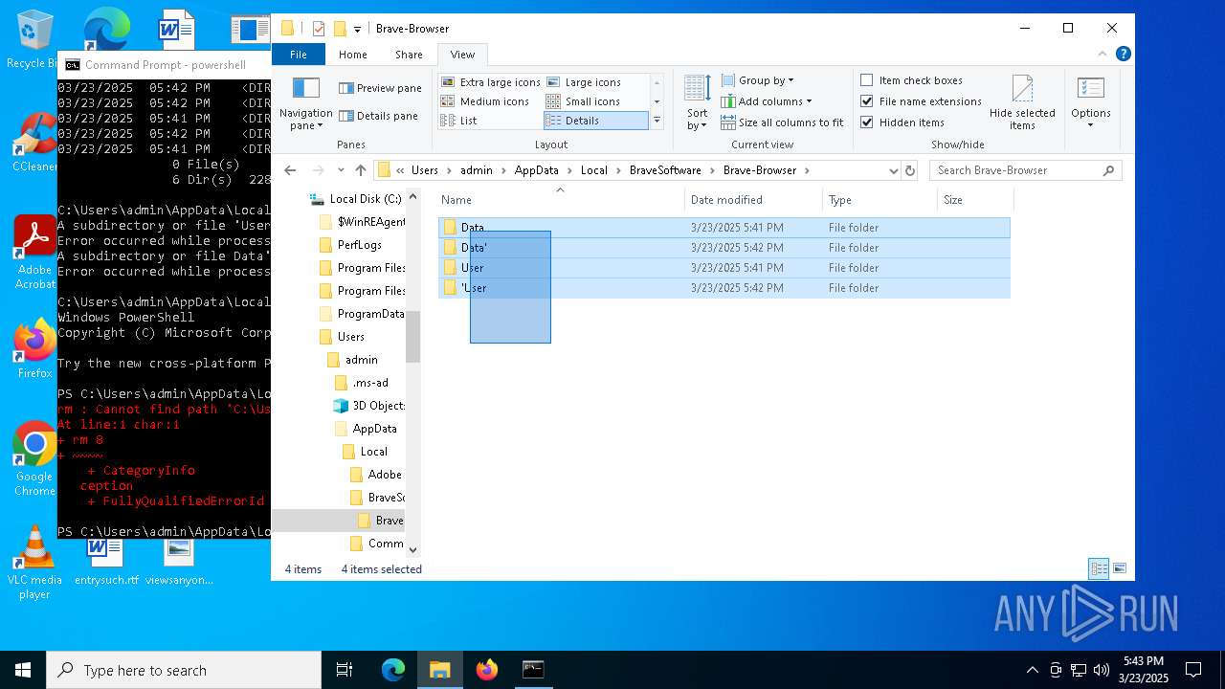
Task: Sort by Name column header
Action: click(560, 200)
